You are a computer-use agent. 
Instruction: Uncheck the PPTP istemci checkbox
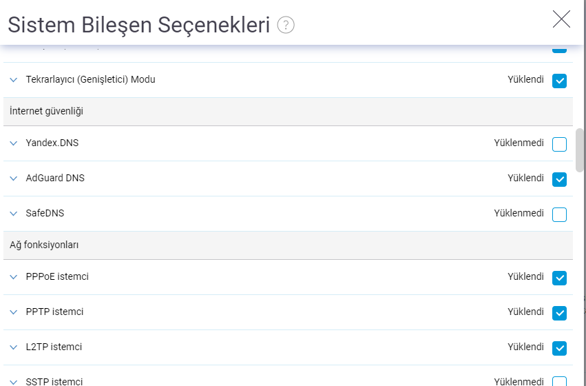click(560, 313)
